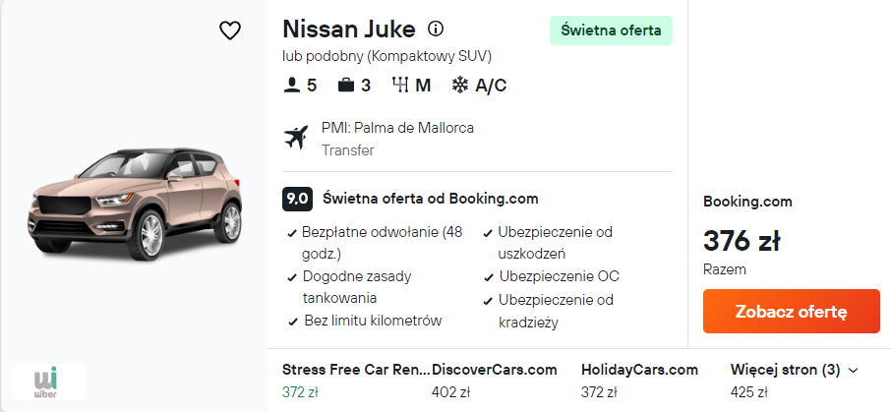Click the manual gearbox icon
Screen dimensions: 891x412
tap(399, 86)
